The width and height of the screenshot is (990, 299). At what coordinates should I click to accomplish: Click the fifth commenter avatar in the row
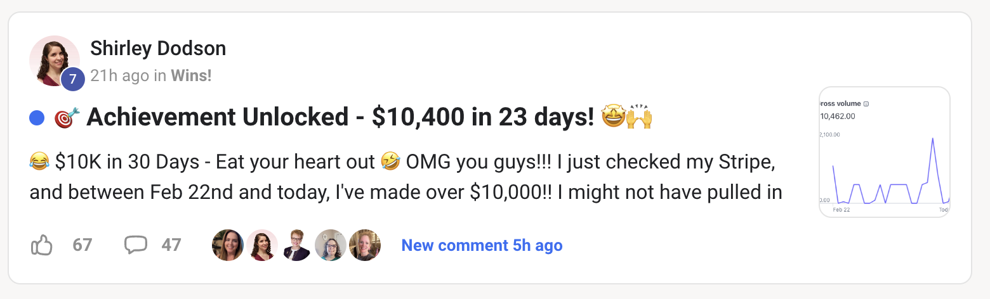(x=365, y=245)
